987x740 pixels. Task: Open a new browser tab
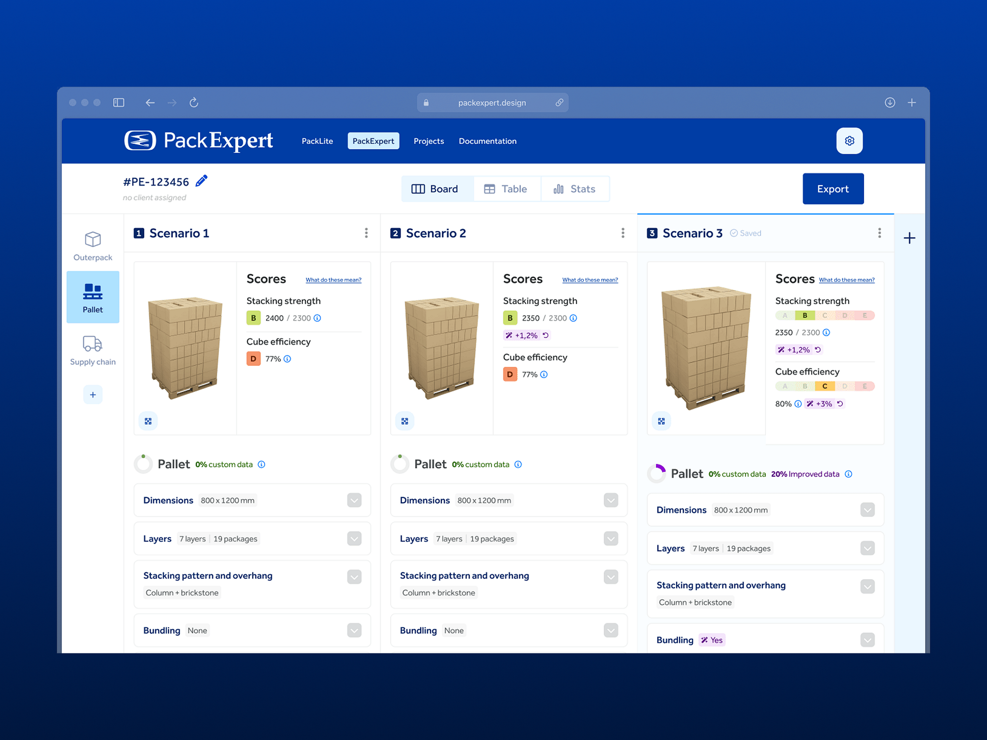tap(912, 103)
